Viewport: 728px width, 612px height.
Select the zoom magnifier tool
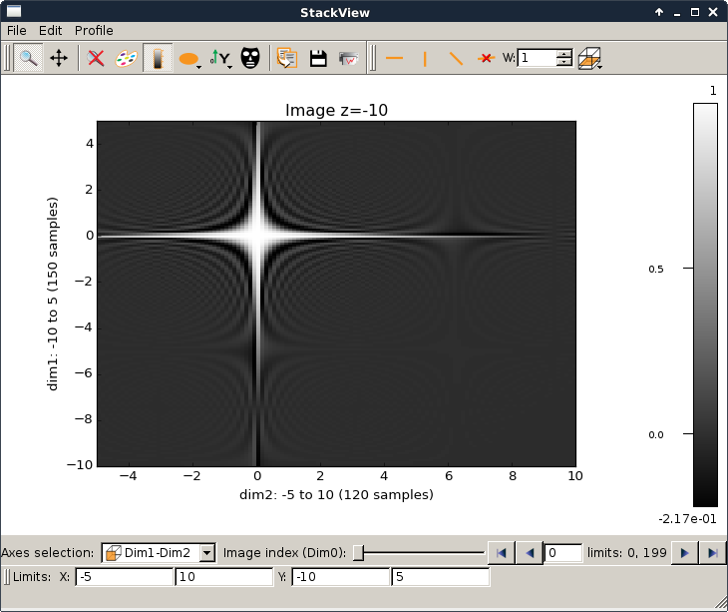click(28, 58)
